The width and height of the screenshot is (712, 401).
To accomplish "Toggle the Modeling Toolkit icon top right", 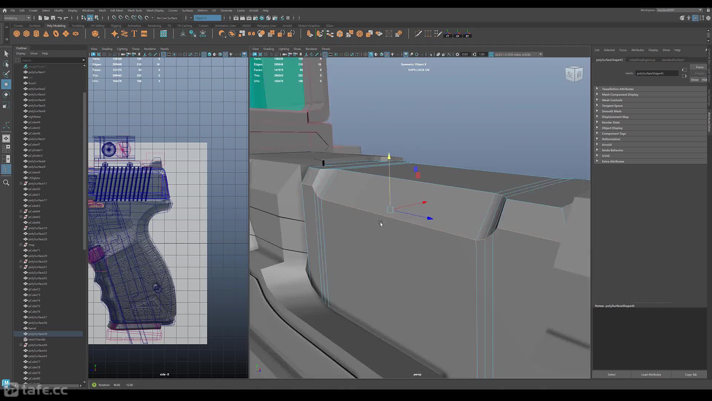I will [x=682, y=18].
